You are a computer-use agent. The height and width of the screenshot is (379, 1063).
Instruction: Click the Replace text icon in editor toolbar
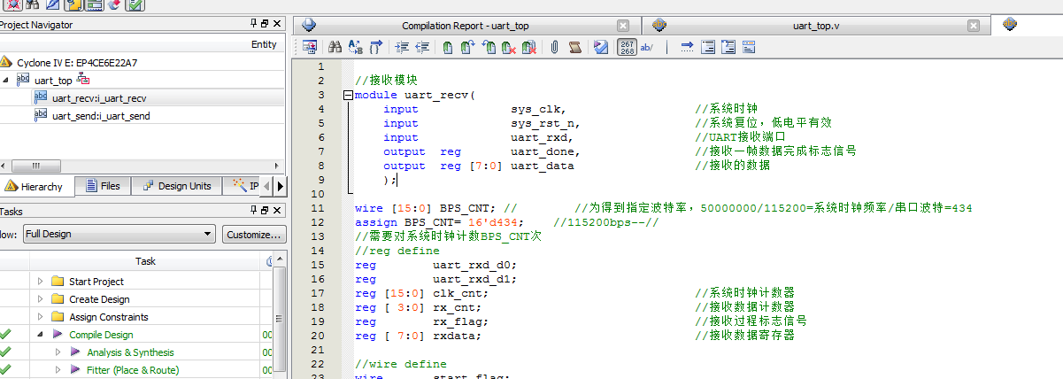tap(355, 47)
